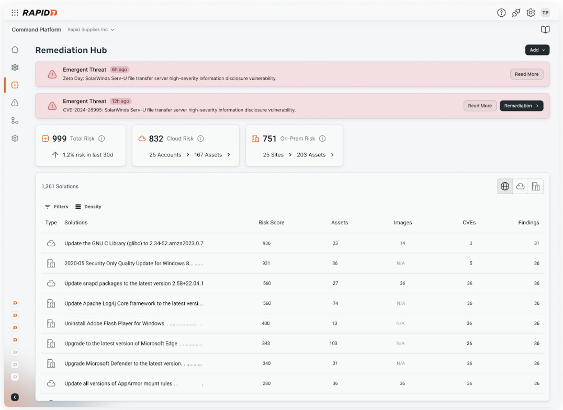Click Remediation button on CVE-2024-28995 alert
Screen dimensions: 563x410
[x=521, y=106]
